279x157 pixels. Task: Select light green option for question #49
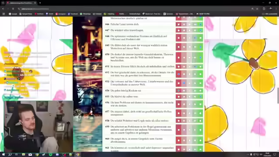(195, 47)
